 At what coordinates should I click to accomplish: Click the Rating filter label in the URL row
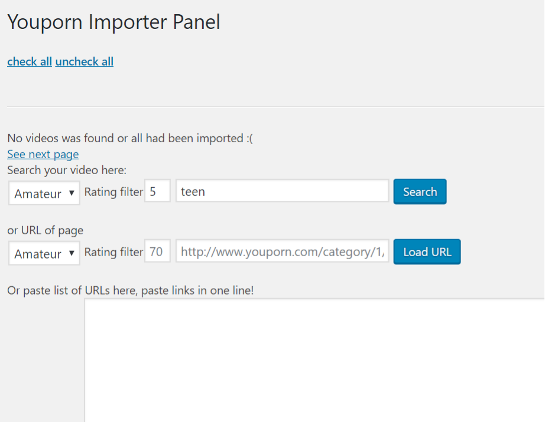[x=113, y=252]
